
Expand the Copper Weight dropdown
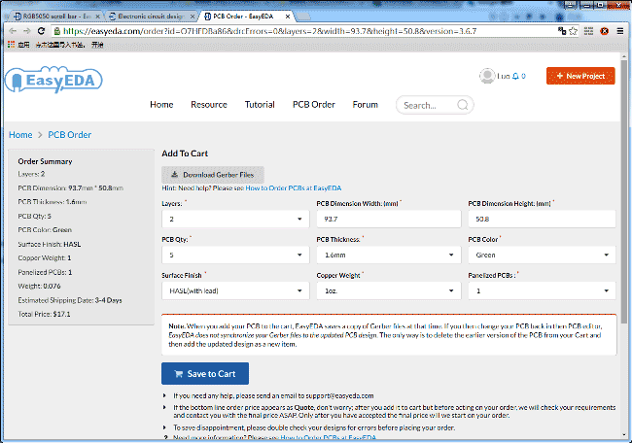click(x=387, y=290)
